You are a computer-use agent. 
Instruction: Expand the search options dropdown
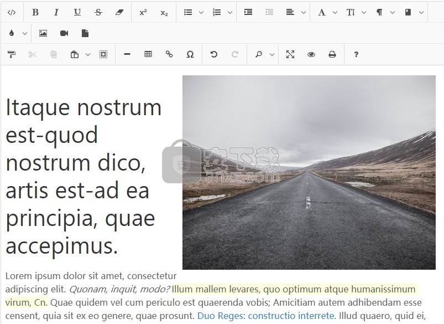click(x=272, y=54)
